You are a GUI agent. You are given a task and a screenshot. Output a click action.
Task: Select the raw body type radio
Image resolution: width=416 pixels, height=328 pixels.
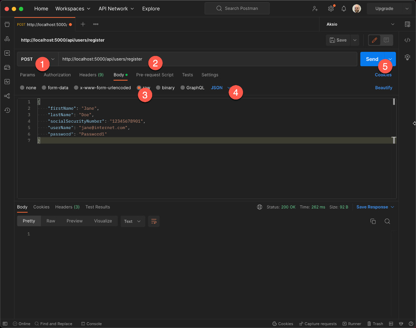139,88
